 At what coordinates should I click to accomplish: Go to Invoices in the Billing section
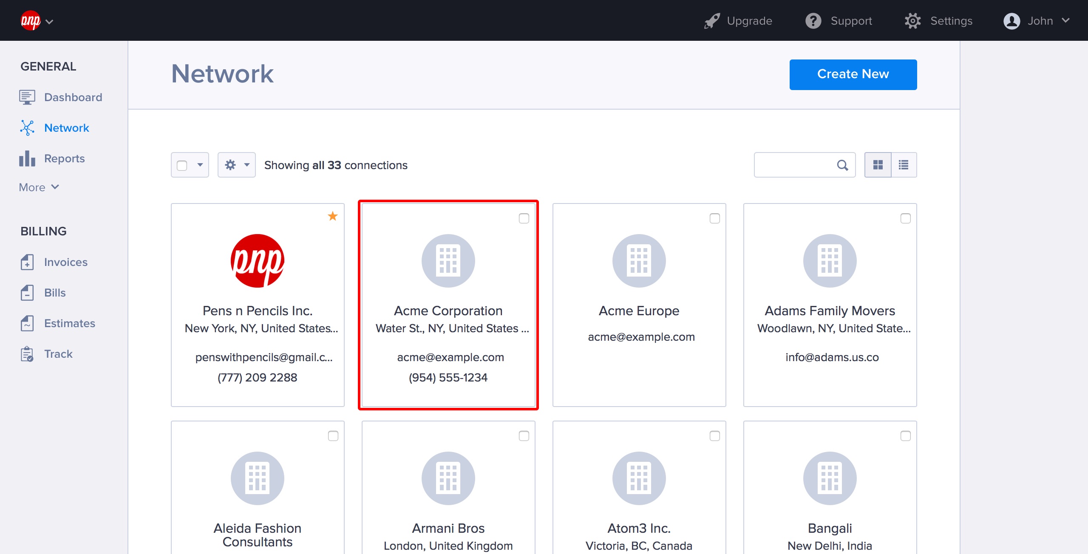pyautogui.click(x=65, y=262)
